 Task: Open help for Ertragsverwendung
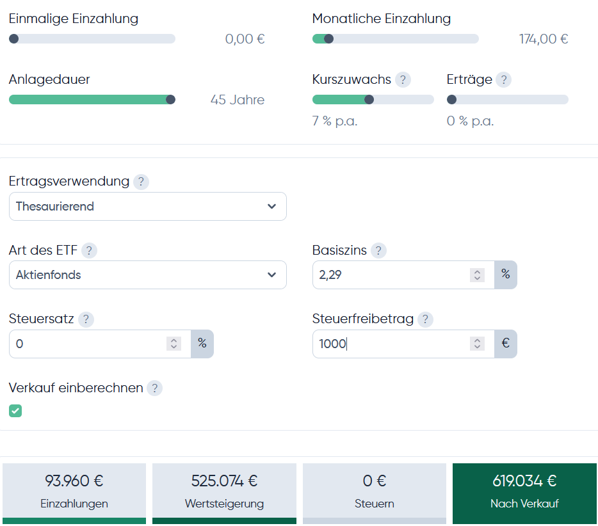[141, 182]
